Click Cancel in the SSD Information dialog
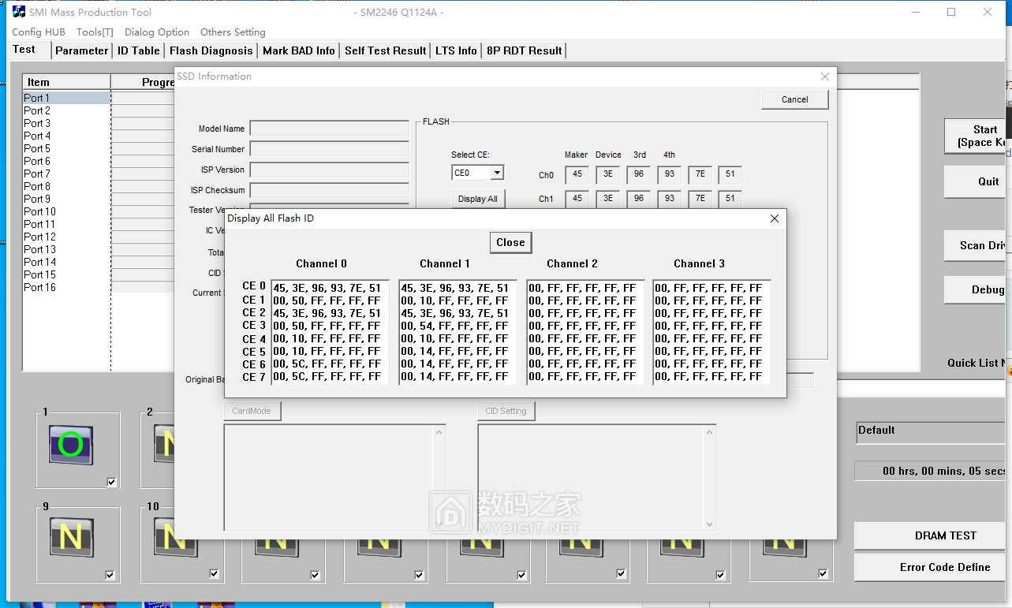 point(794,99)
